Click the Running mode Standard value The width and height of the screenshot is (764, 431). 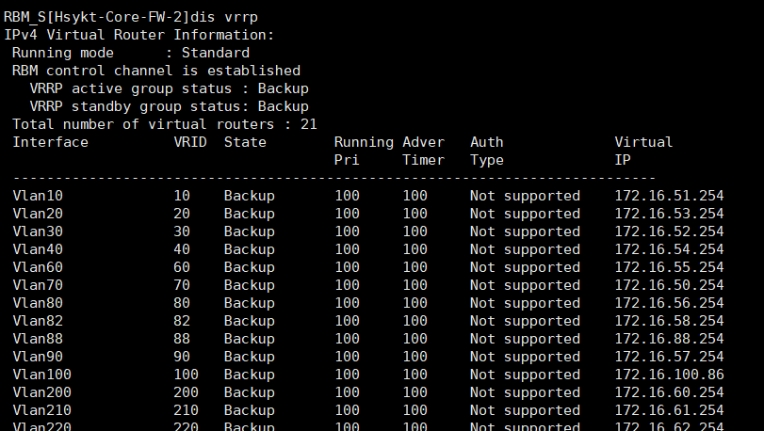215,53
